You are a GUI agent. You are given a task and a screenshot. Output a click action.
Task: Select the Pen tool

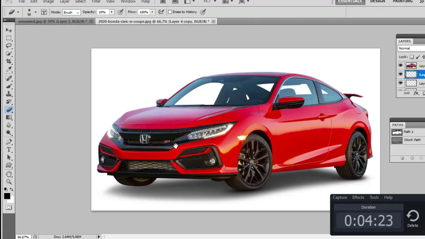tap(9, 142)
